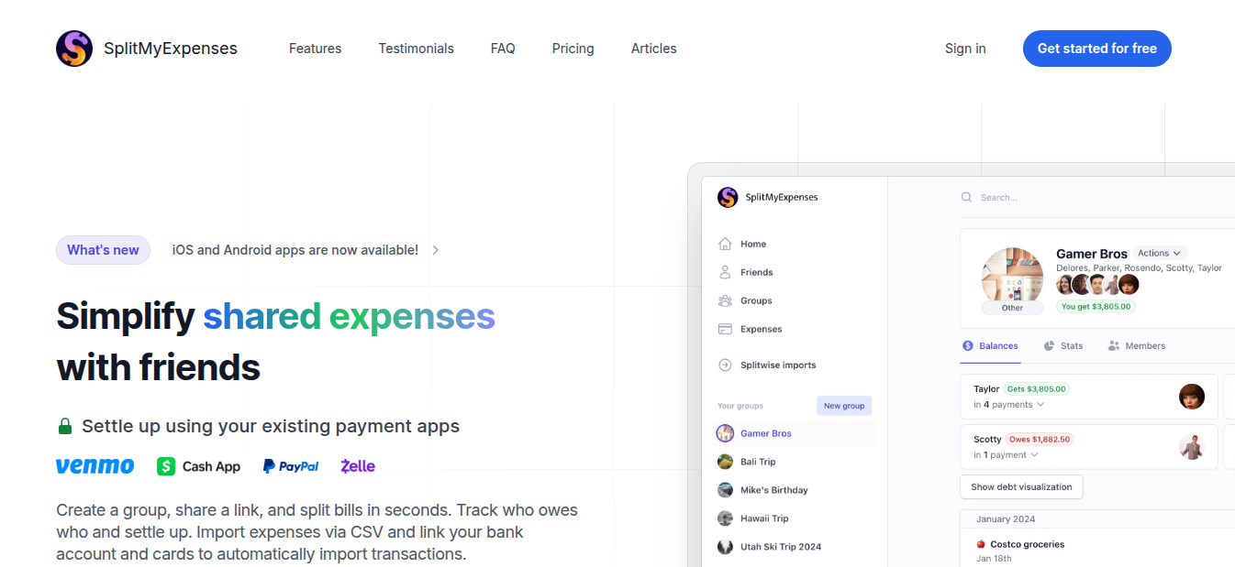Click the Gamer Bros group photo
The image size is (1235, 567).
[x=1012, y=278]
